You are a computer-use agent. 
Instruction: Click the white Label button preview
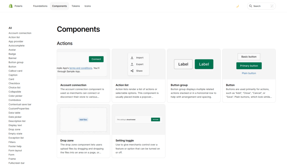point(183,64)
